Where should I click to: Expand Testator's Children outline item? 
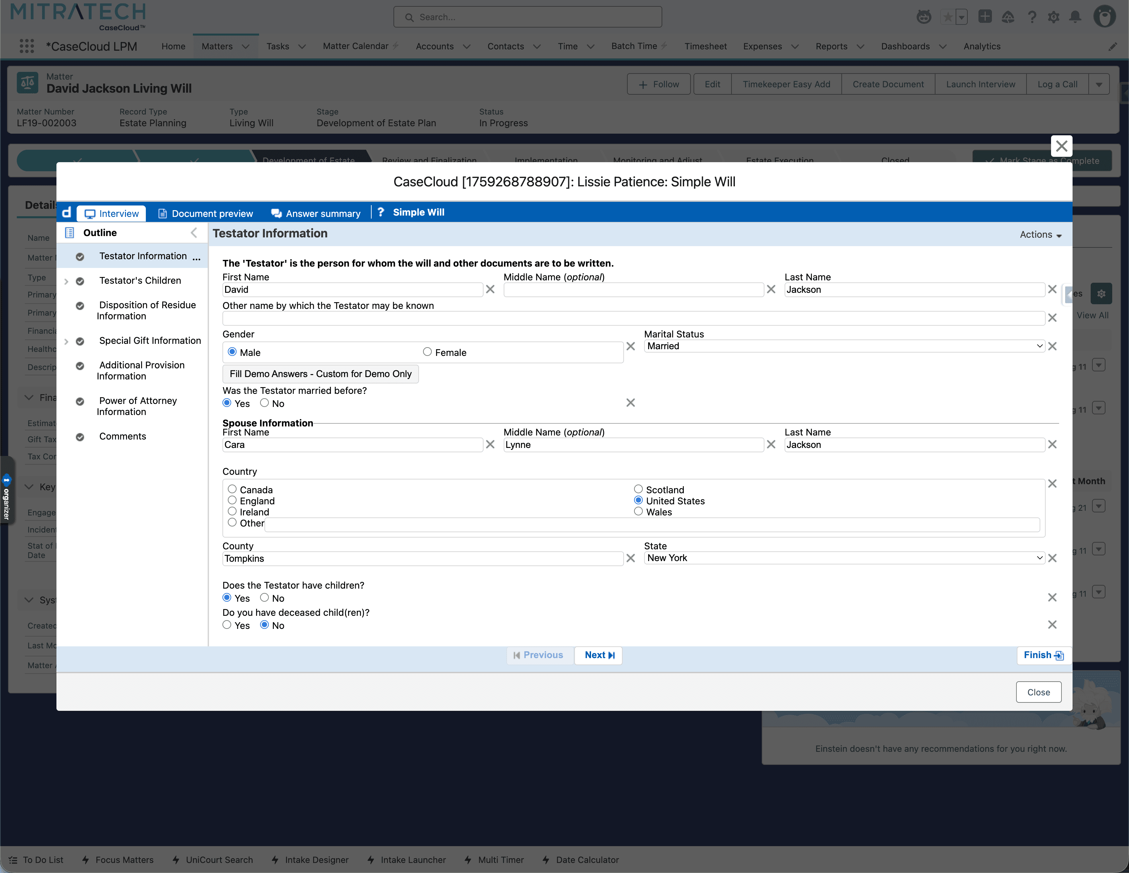coord(66,281)
